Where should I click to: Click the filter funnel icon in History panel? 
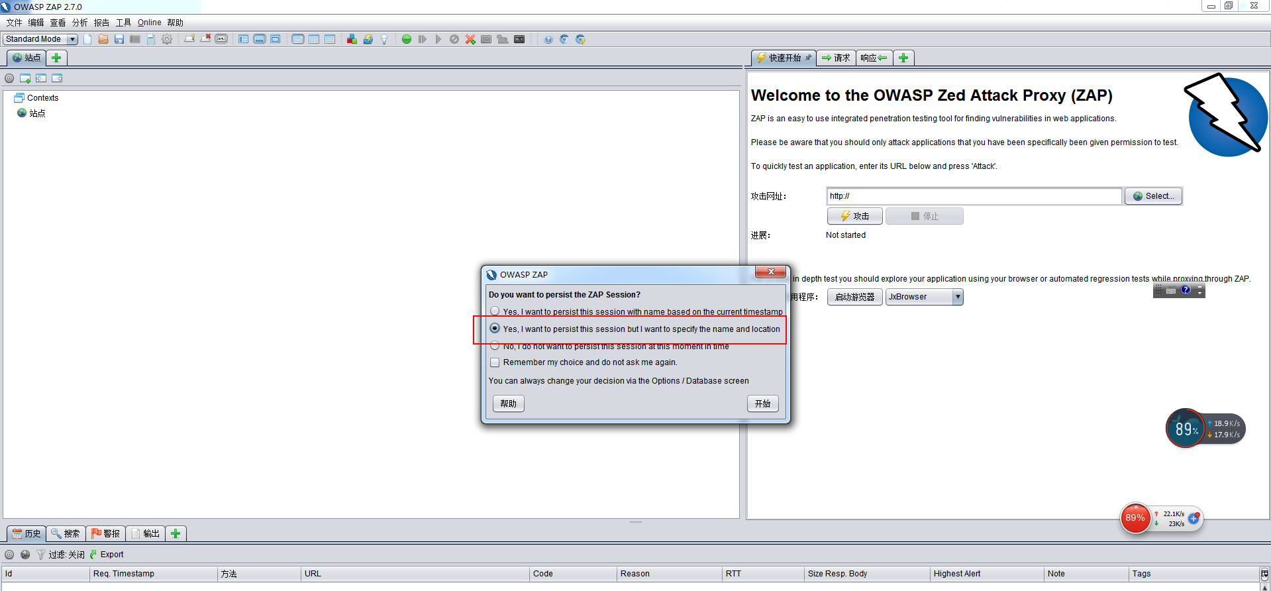pyautogui.click(x=41, y=555)
